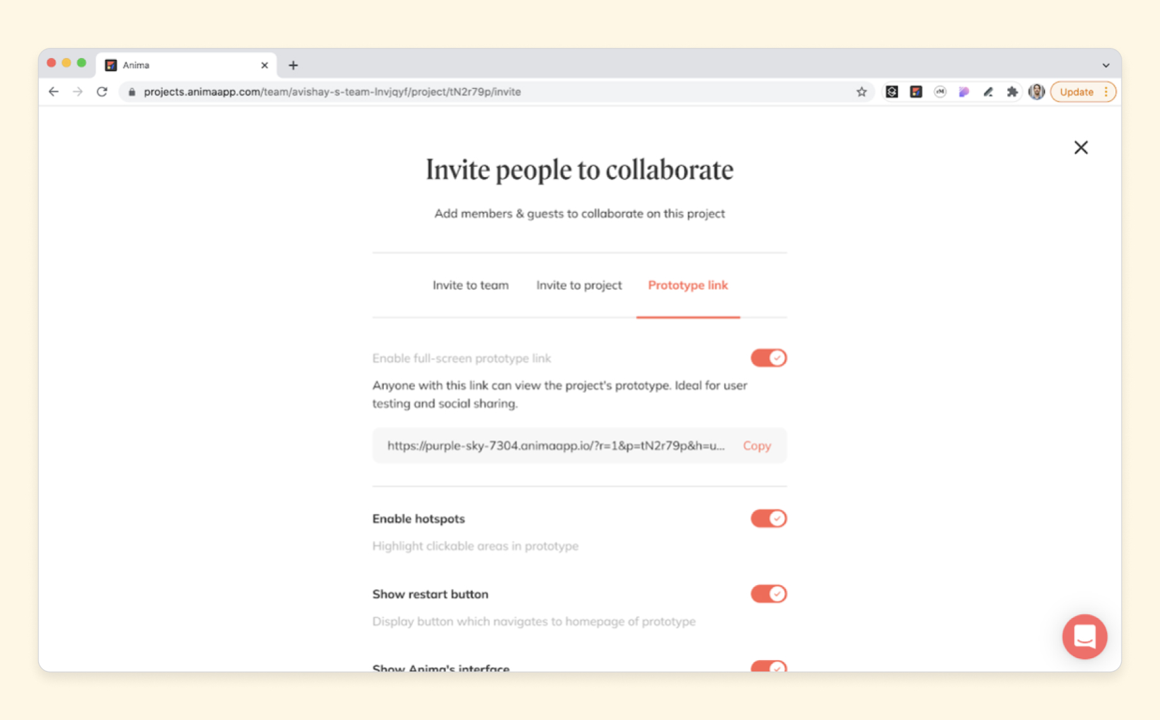This screenshot has width=1160, height=720.
Task: Switch to Invite to team tab
Action: point(470,285)
